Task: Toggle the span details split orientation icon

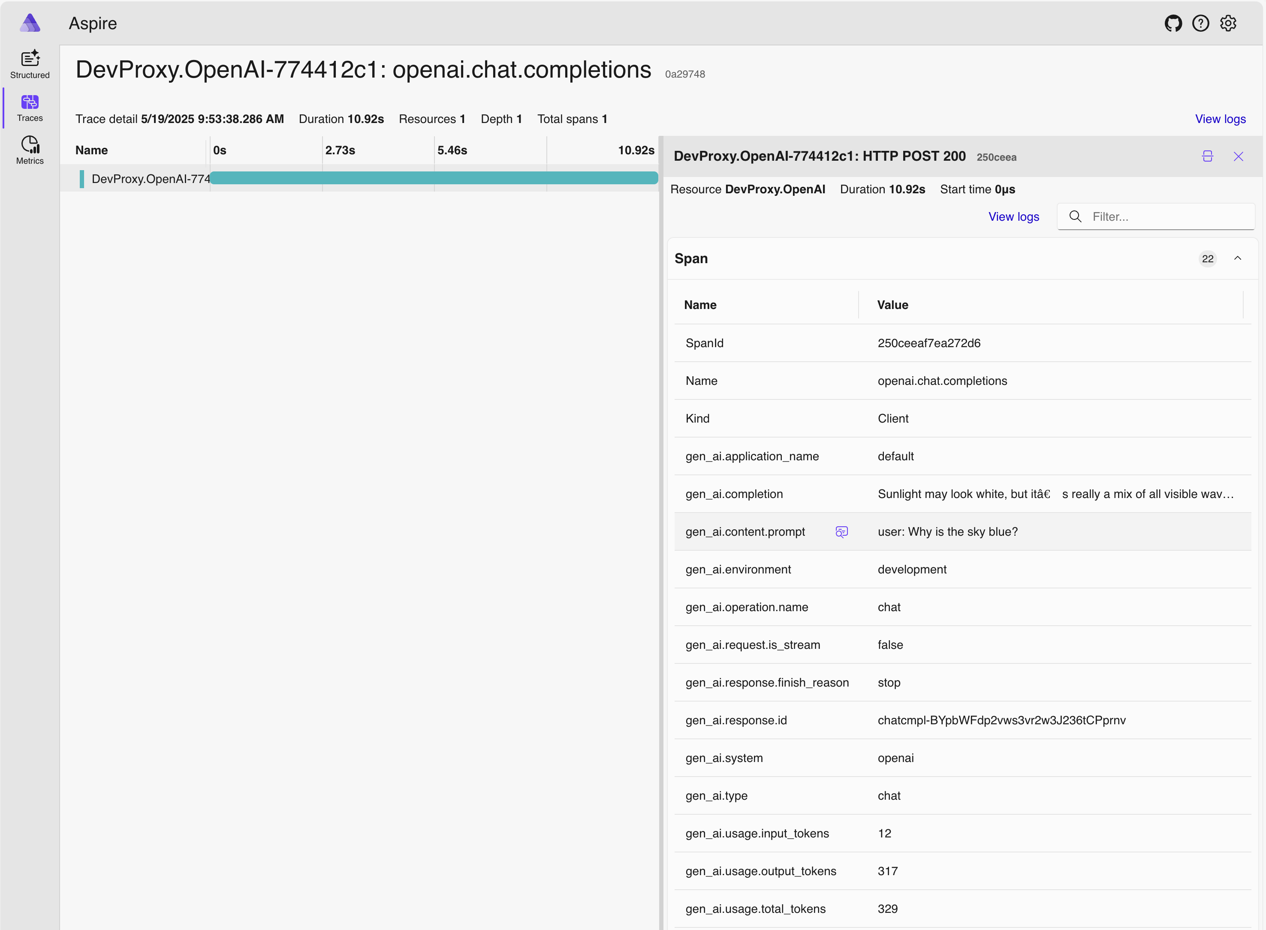Action: click(1207, 156)
